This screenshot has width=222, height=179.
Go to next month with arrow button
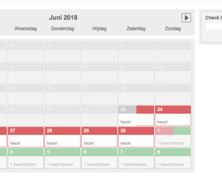[x=186, y=18]
